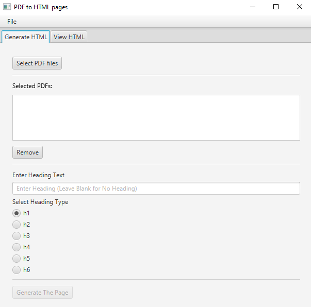Open the View HTML tab
The height and width of the screenshot is (307, 311).
[69, 37]
